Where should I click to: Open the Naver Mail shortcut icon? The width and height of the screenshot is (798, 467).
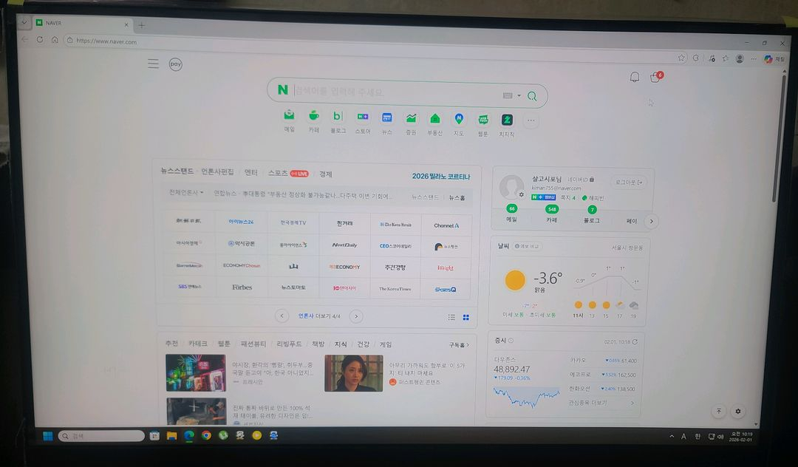tap(290, 117)
